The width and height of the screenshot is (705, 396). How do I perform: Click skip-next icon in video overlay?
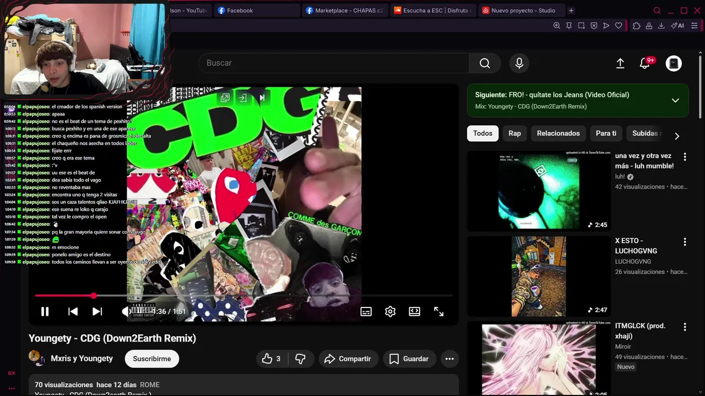point(262,98)
